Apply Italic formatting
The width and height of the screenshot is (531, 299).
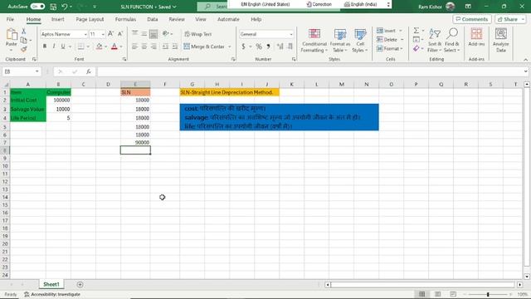point(53,47)
